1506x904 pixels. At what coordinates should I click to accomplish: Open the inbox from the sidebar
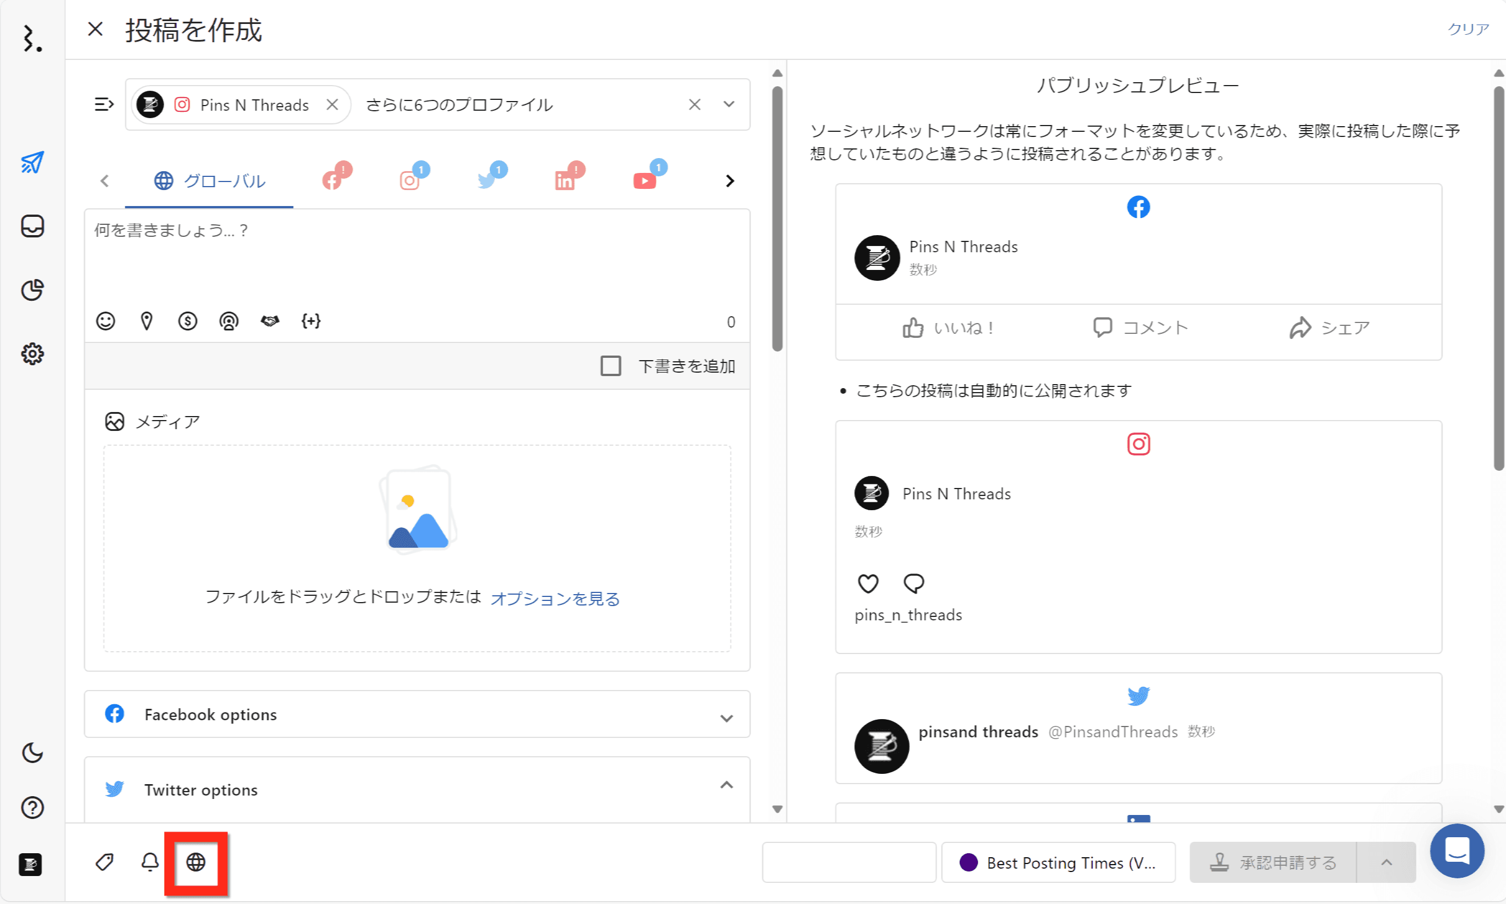pyautogui.click(x=33, y=226)
